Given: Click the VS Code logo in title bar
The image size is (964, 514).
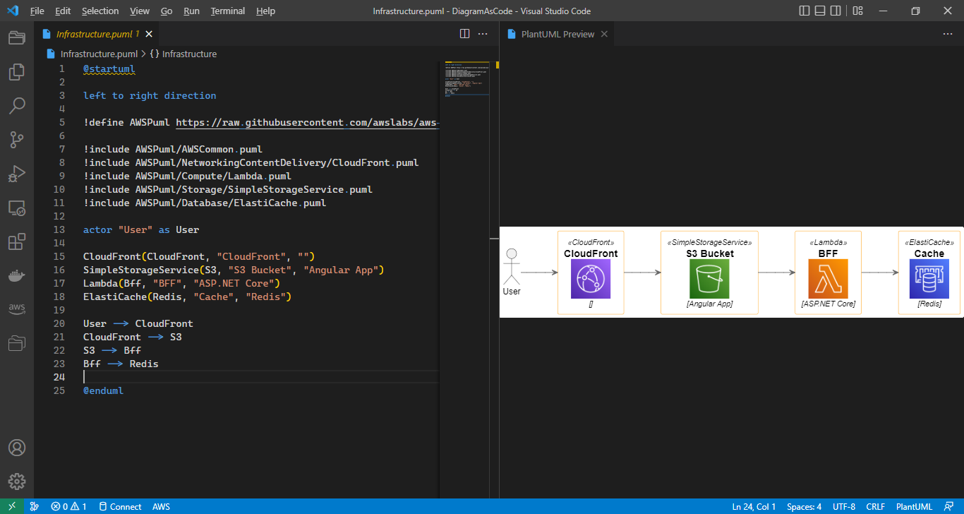Looking at the screenshot, I should pyautogui.click(x=13, y=11).
